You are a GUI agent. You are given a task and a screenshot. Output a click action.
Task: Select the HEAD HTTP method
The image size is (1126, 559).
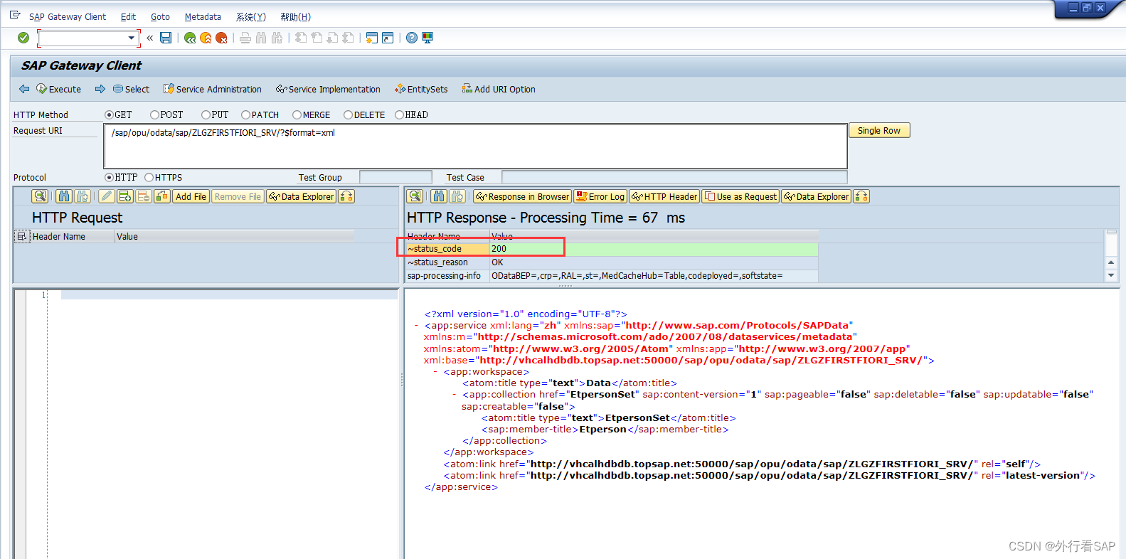(x=399, y=115)
